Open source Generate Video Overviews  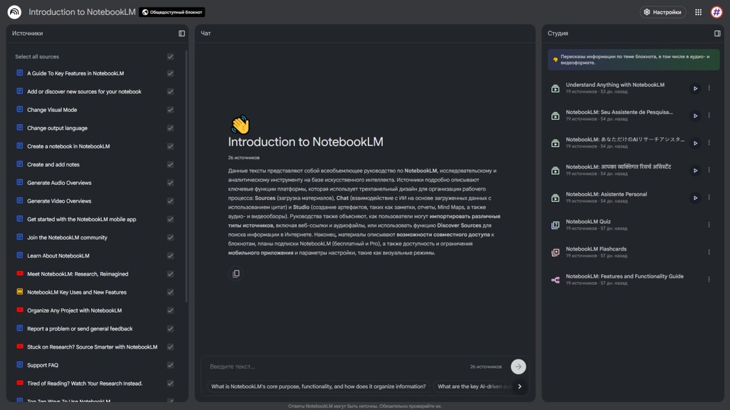click(x=59, y=201)
